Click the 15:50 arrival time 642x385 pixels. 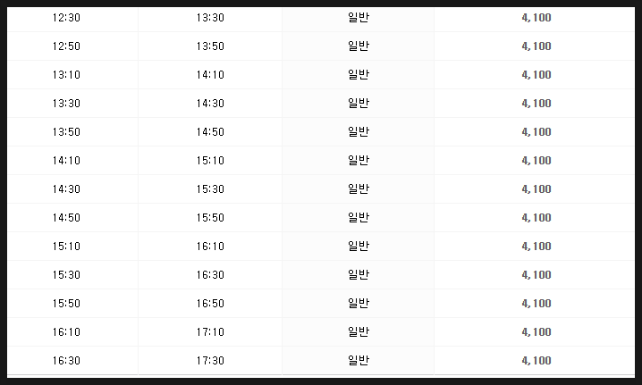coord(210,218)
